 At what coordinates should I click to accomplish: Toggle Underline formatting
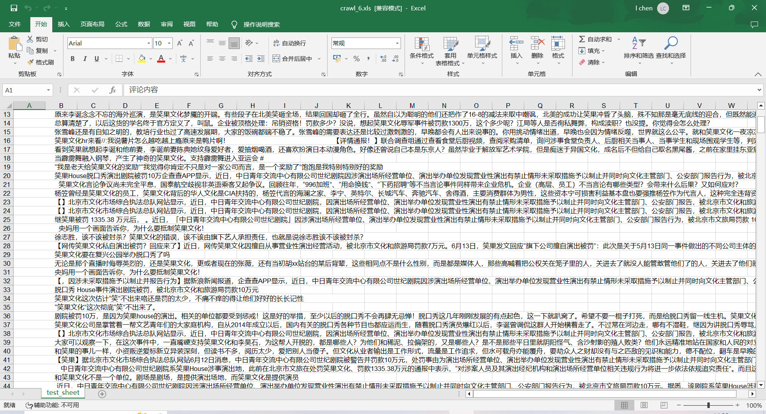click(97, 59)
